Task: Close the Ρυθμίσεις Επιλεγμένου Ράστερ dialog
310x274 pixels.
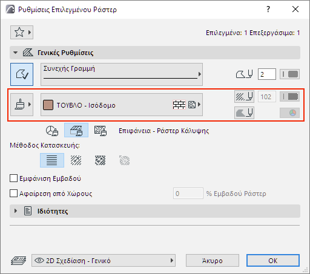Action: click(x=295, y=9)
